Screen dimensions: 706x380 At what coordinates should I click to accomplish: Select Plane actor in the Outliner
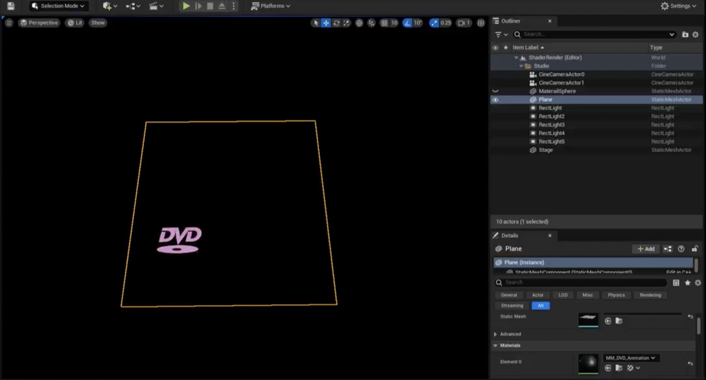[545, 99]
